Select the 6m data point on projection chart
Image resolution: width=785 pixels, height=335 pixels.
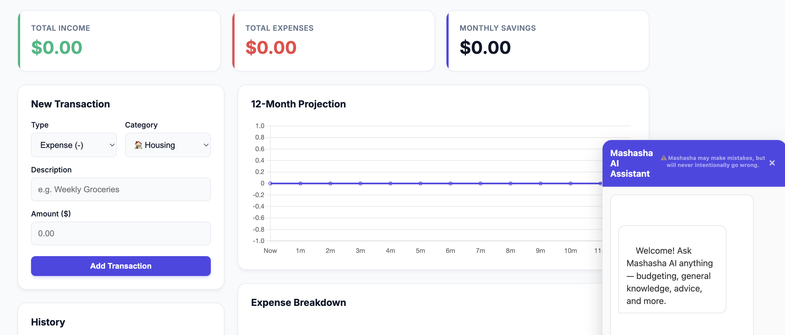click(451, 184)
